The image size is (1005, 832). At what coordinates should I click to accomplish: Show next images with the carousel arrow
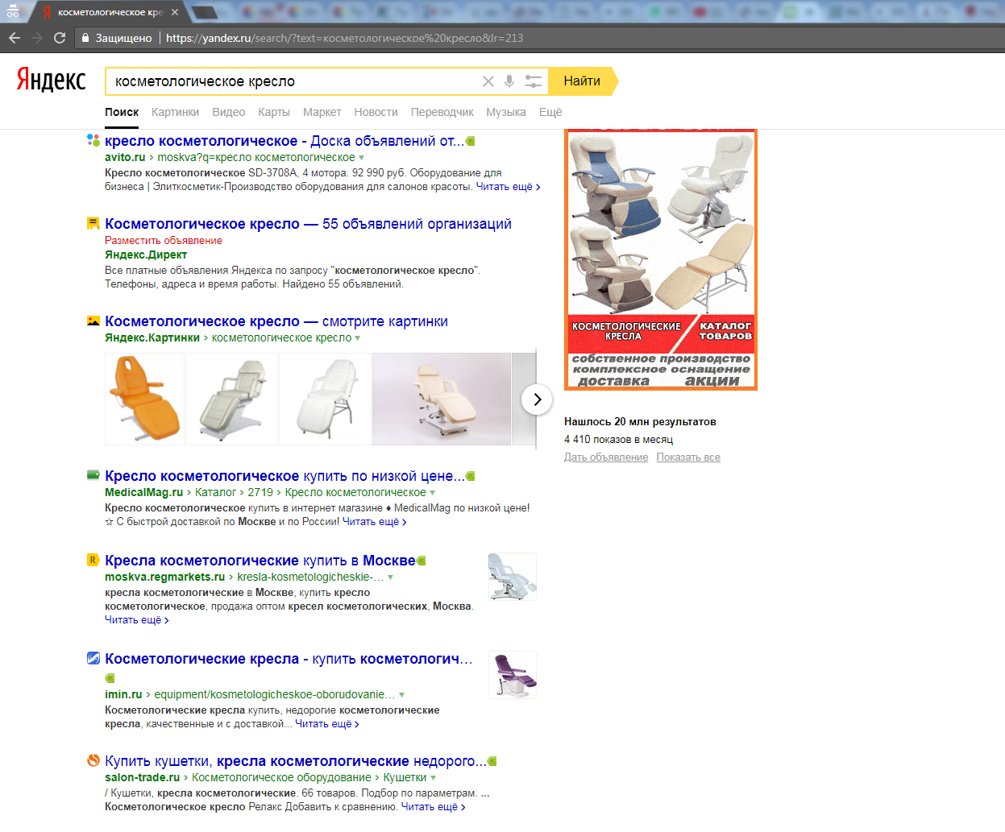click(x=537, y=399)
